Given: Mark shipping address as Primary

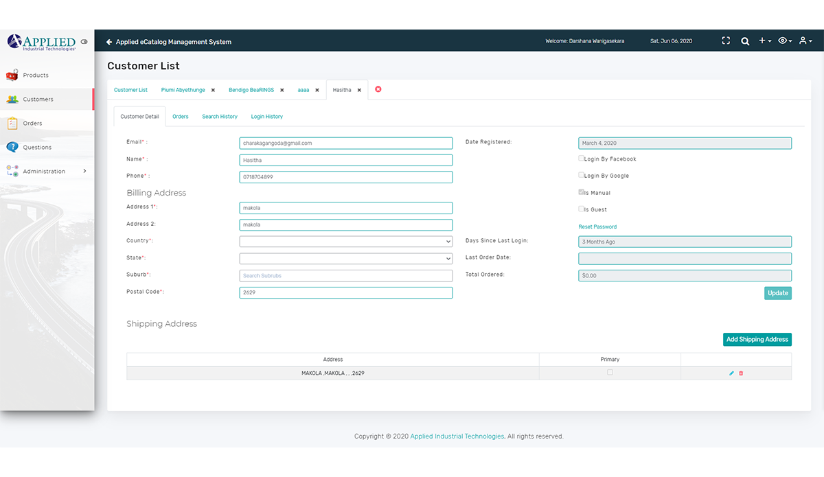Looking at the screenshot, I should pos(610,373).
